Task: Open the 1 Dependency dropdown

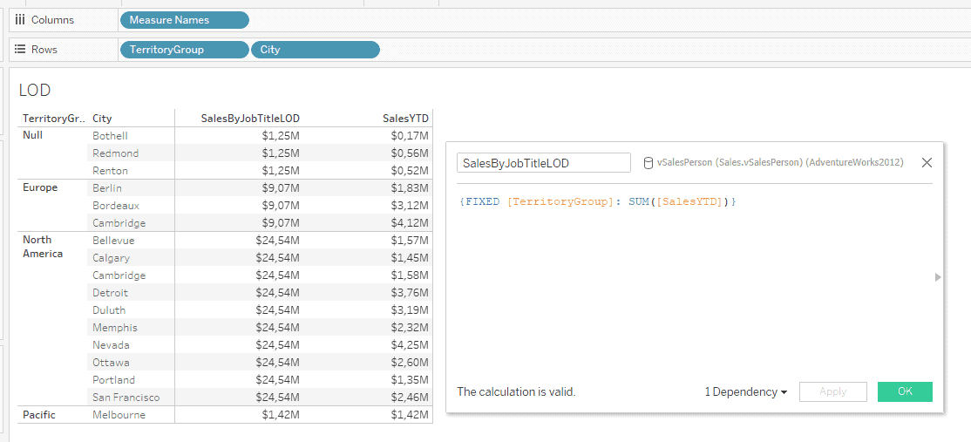Action: coord(745,392)
